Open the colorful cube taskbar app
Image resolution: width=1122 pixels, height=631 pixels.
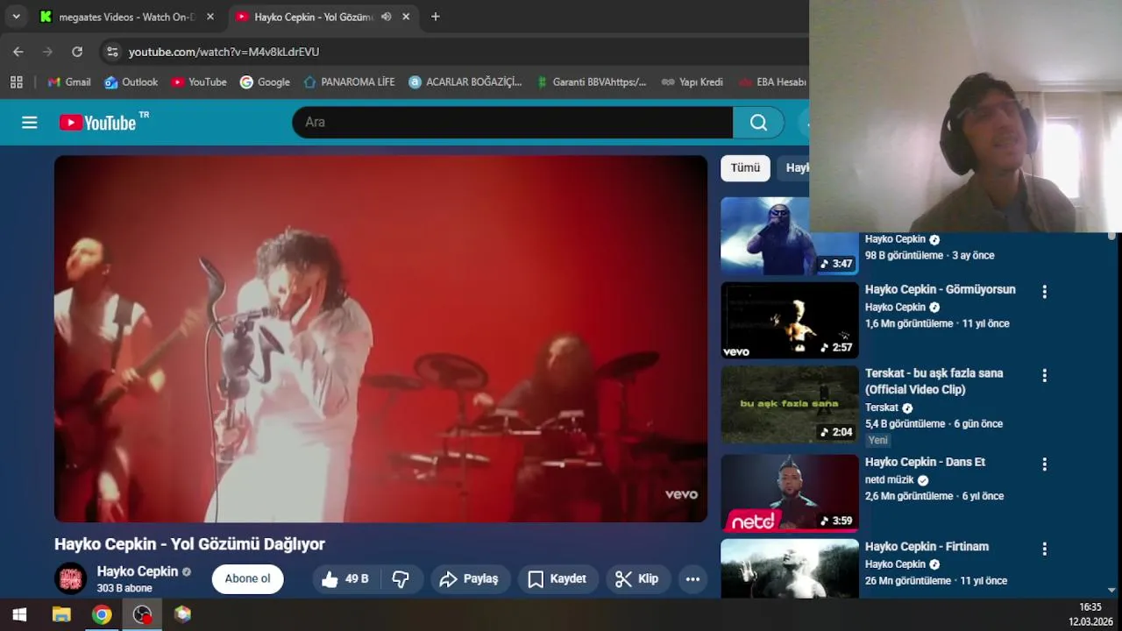click(182, 614)
